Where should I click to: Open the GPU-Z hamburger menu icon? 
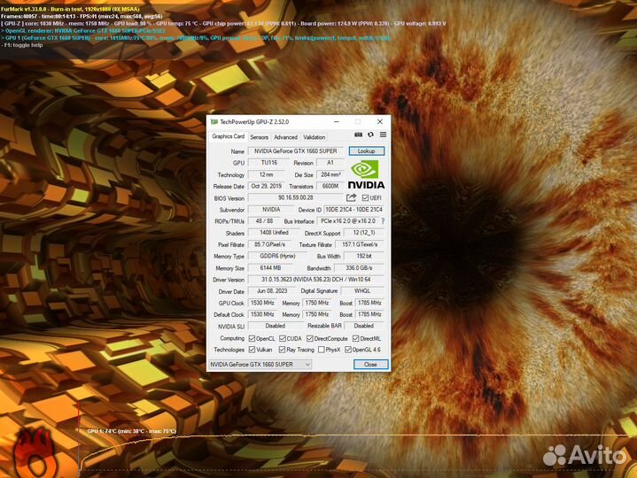pos(382,135)
